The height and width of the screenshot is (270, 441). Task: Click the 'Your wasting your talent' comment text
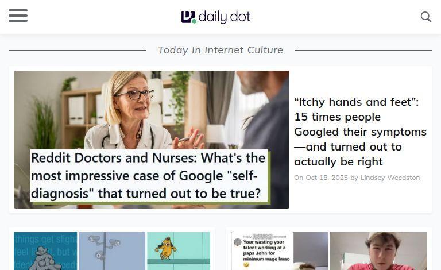(x=266, y=250)
